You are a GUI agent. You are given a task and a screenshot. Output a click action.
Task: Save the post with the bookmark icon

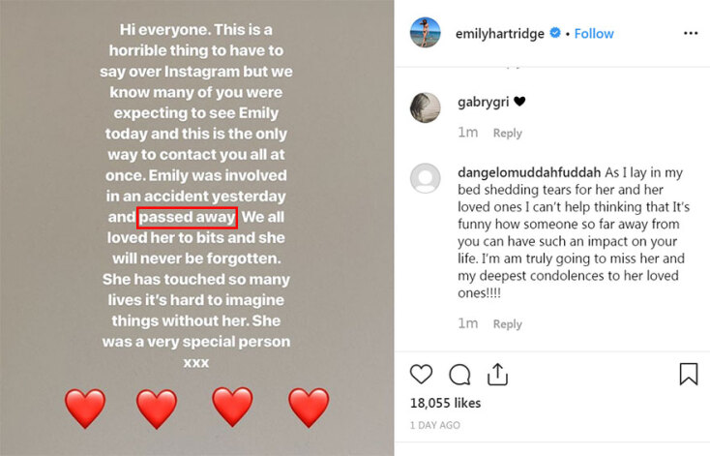tap(688, 374)
